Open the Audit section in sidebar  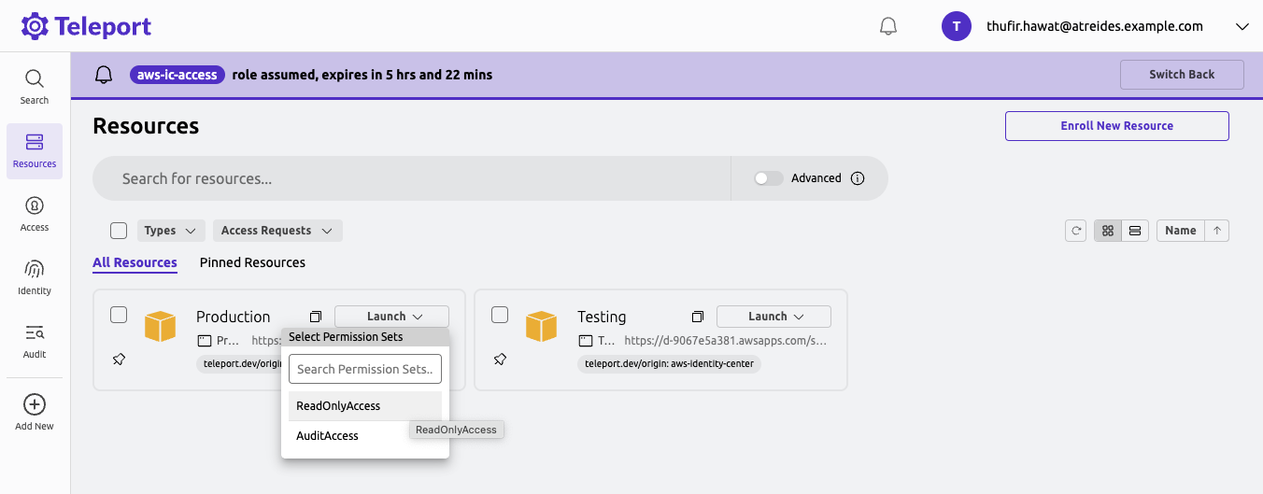[35, 340]
